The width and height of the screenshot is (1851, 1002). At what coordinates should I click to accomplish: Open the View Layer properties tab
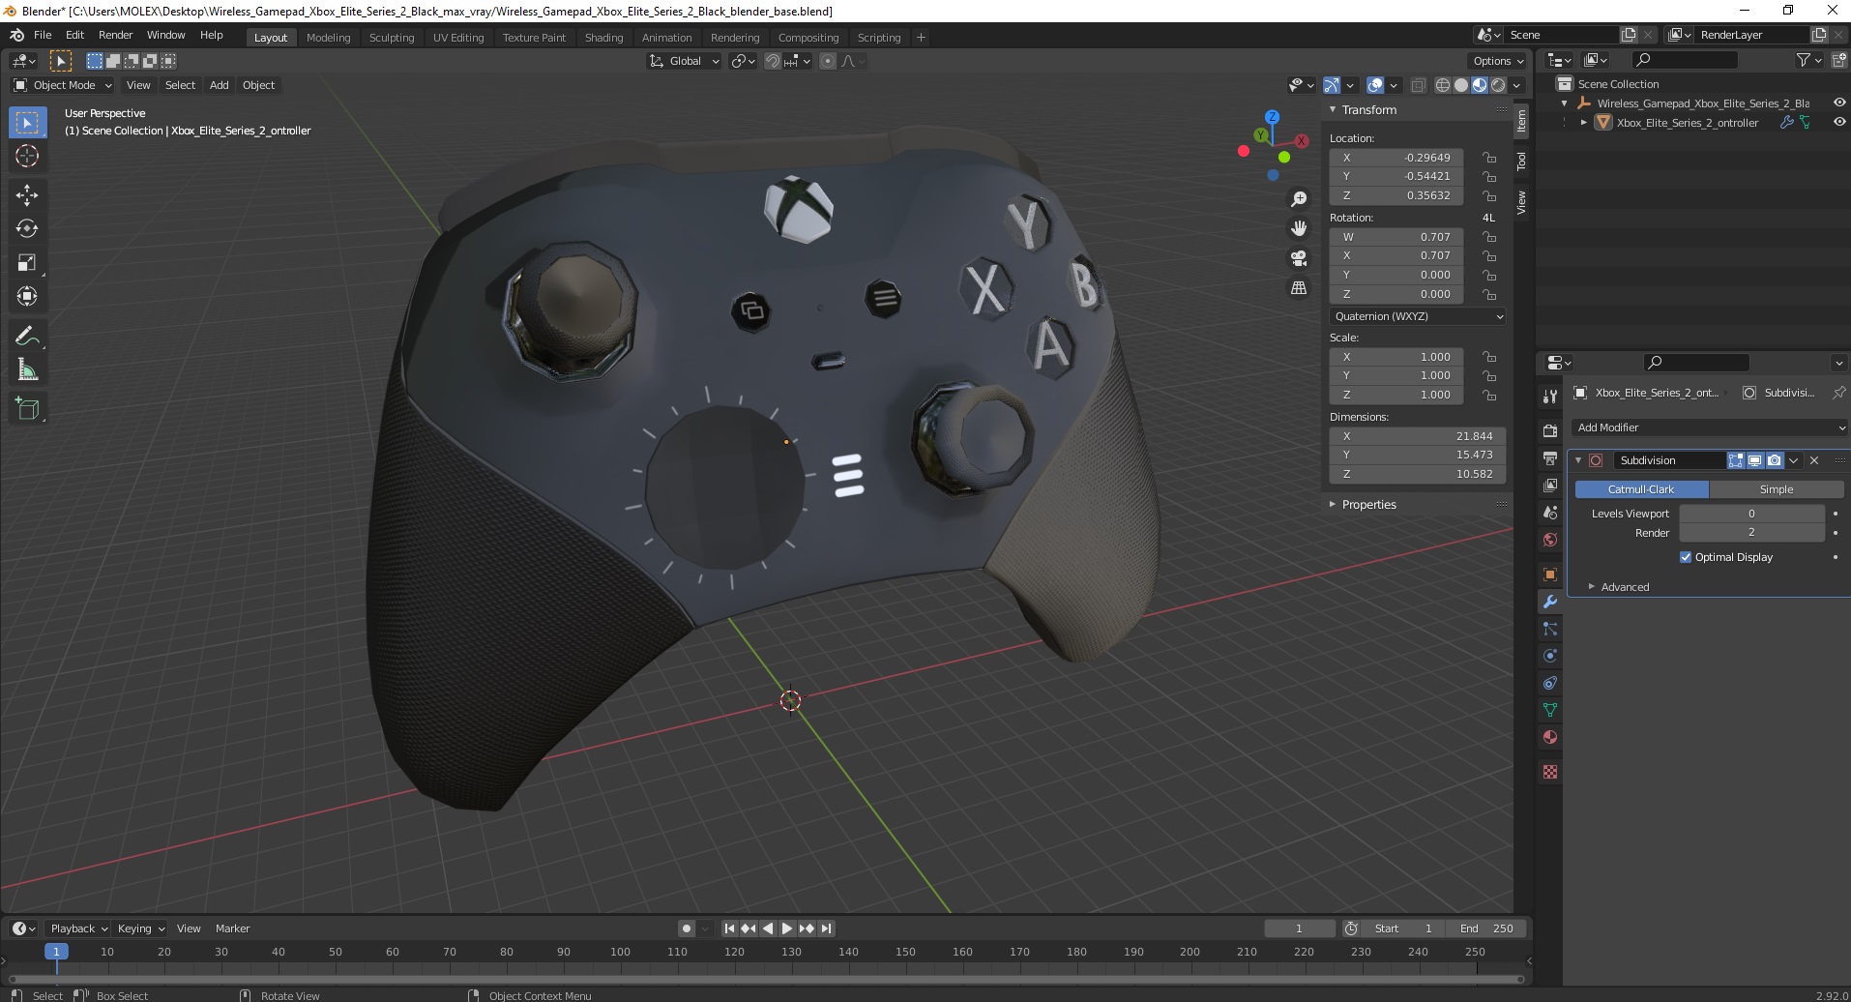1550,485
